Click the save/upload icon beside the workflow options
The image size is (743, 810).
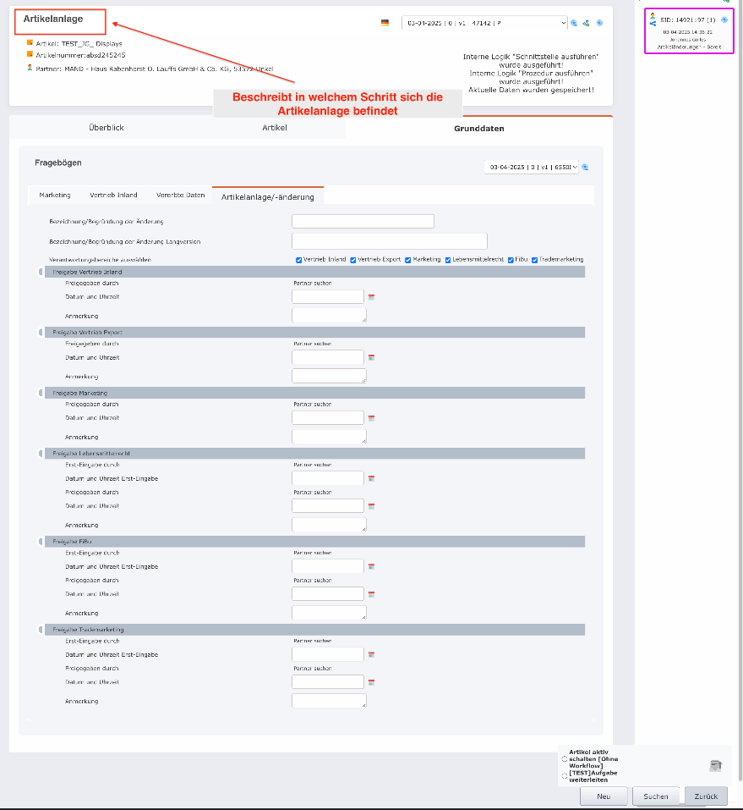click(x=715, y=765)
